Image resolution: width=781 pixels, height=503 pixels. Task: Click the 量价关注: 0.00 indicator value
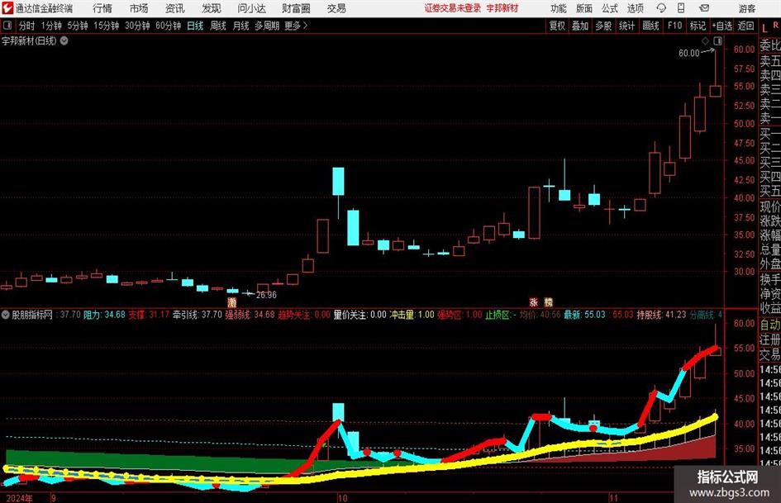(x=360, y=315)
